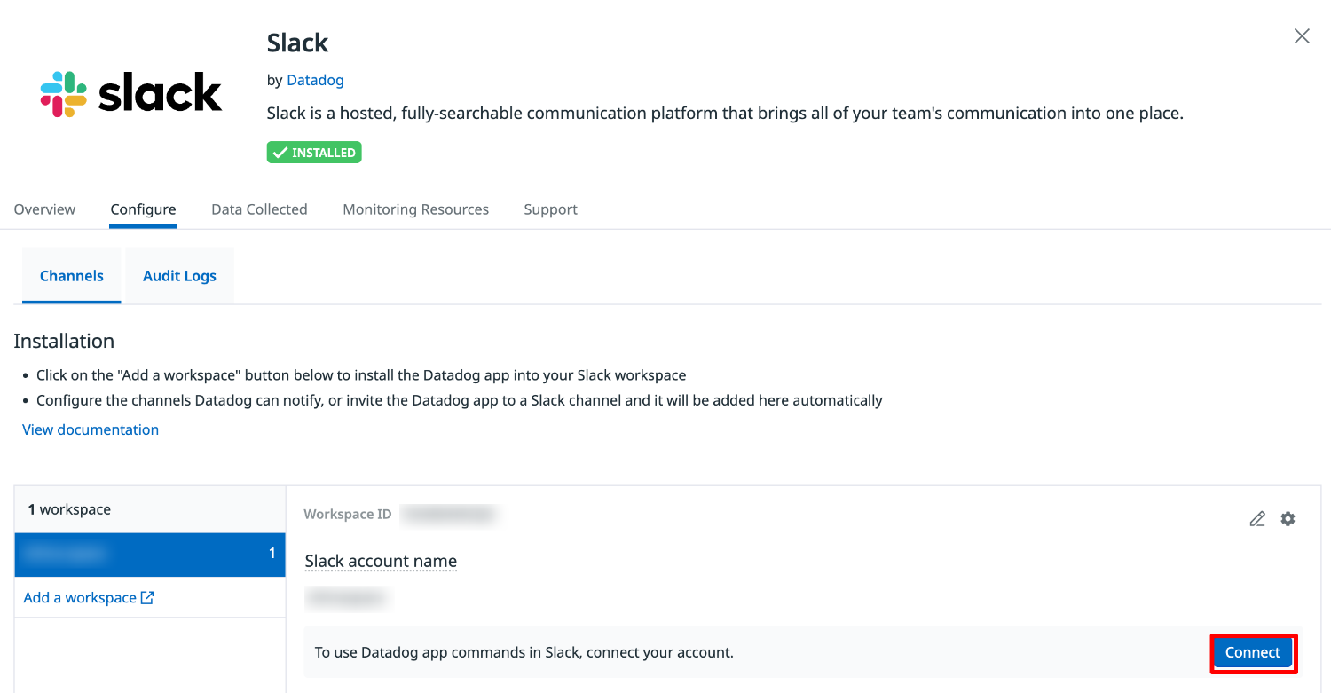1331x693 pixels.
Task: Open the Support tab
Action: 550,209
